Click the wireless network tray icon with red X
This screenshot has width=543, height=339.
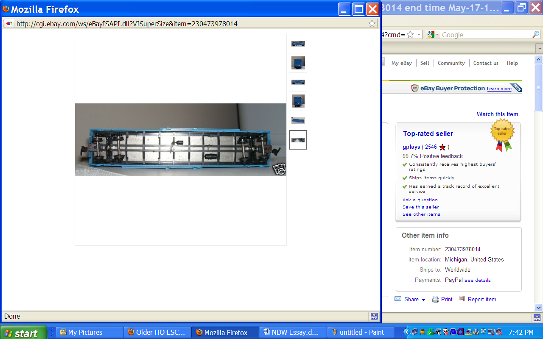click(x=445, y=332)
